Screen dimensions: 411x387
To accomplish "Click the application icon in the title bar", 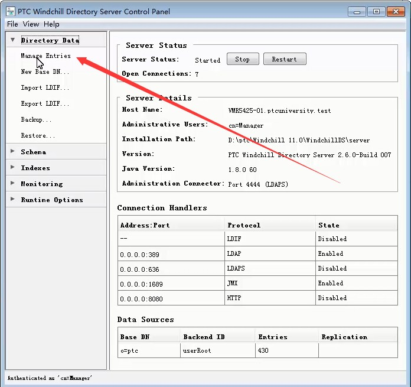I will pos(11,11).
